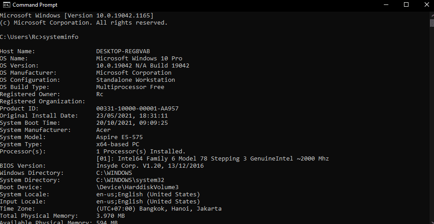
Task: Maximize the Command Prompt window
Action: (406, 5)
